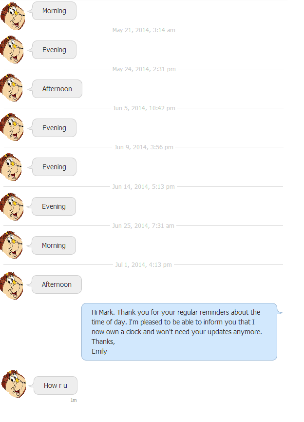
Task: Open the avatar next to the Afternoon message under May 24
Action: pyautogui.click(x=12, y=88)
